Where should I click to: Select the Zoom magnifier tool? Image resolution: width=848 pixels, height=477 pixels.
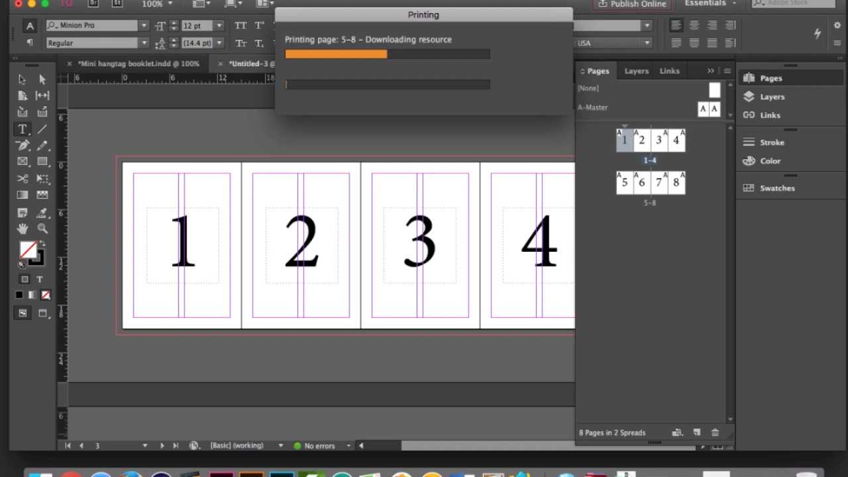pyautogui.click(x=42, y=229)
